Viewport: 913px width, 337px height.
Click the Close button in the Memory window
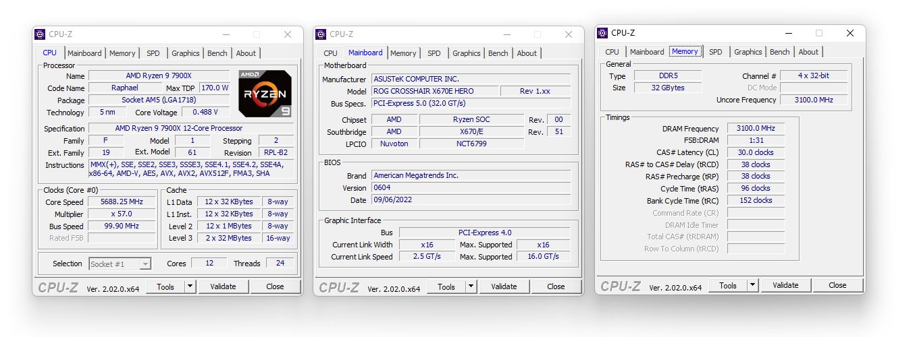pyautogui.click(x=837, y=285)
